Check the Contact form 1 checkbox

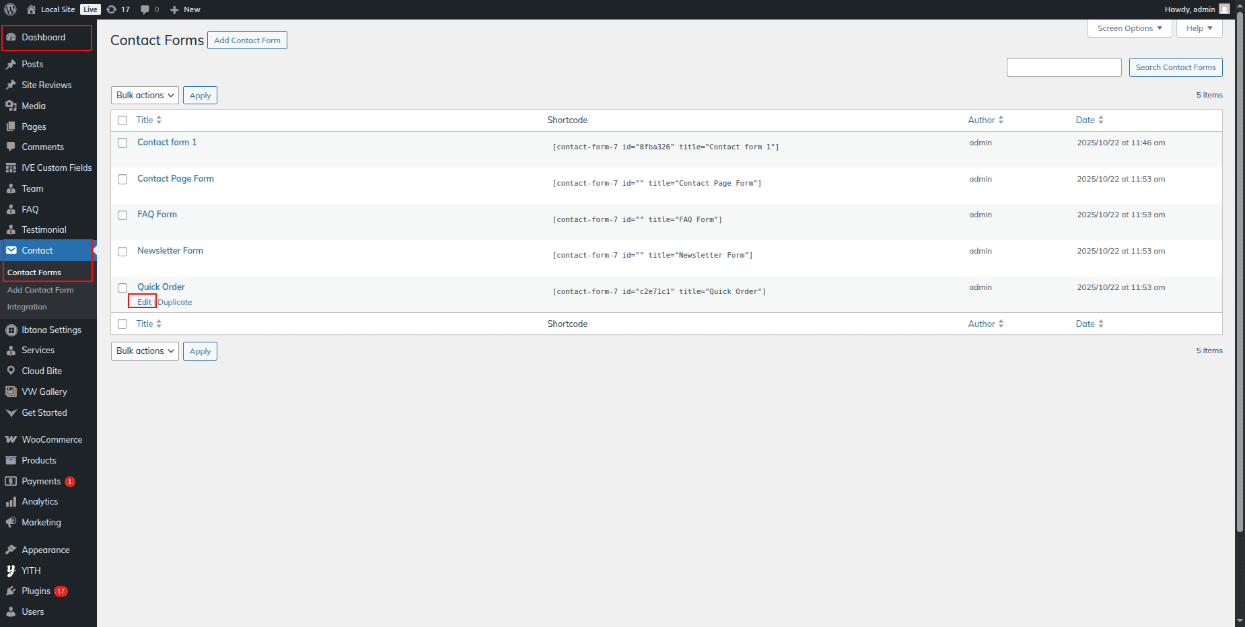coord(122,143)
